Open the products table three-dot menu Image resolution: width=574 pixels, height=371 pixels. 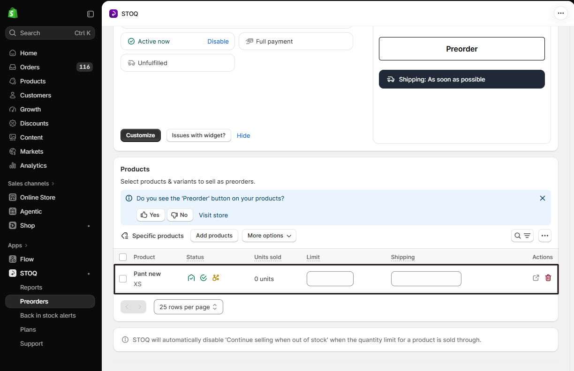click(545, 236)
